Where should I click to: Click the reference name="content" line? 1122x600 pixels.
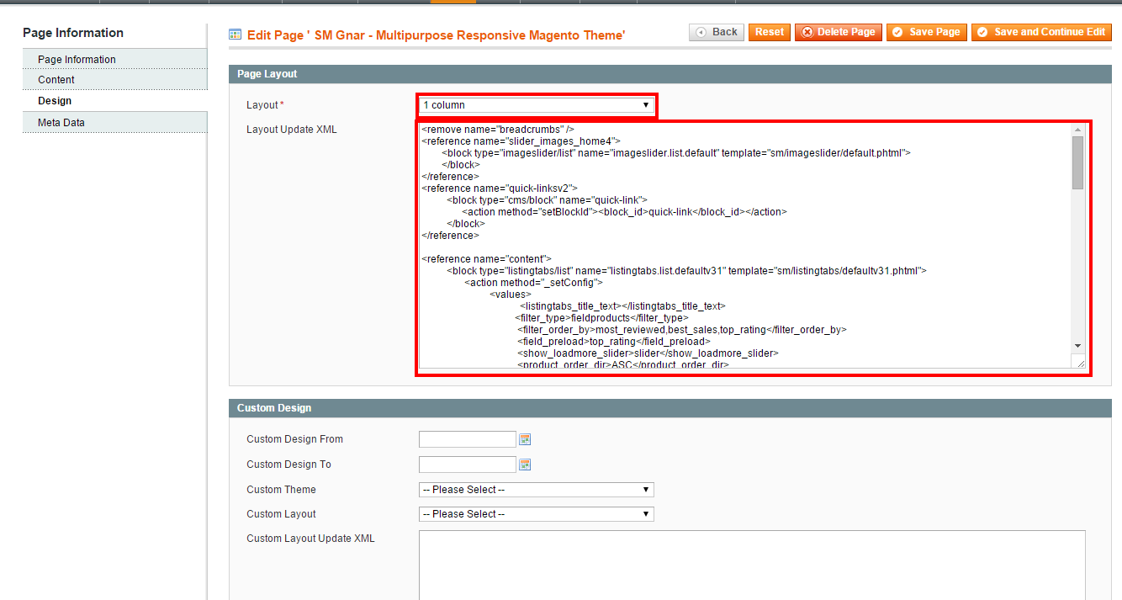click(x=486, y=258)
